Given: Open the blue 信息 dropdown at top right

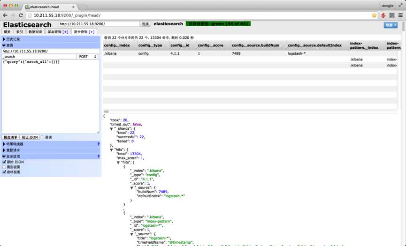Looking at the screenshot, I should click(391, 25).
